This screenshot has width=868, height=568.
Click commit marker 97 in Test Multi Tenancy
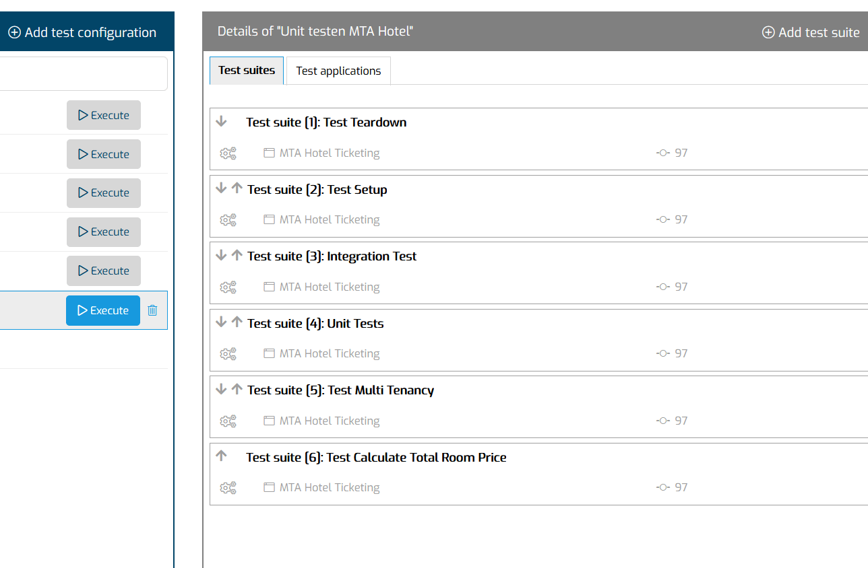coord(672,421)
